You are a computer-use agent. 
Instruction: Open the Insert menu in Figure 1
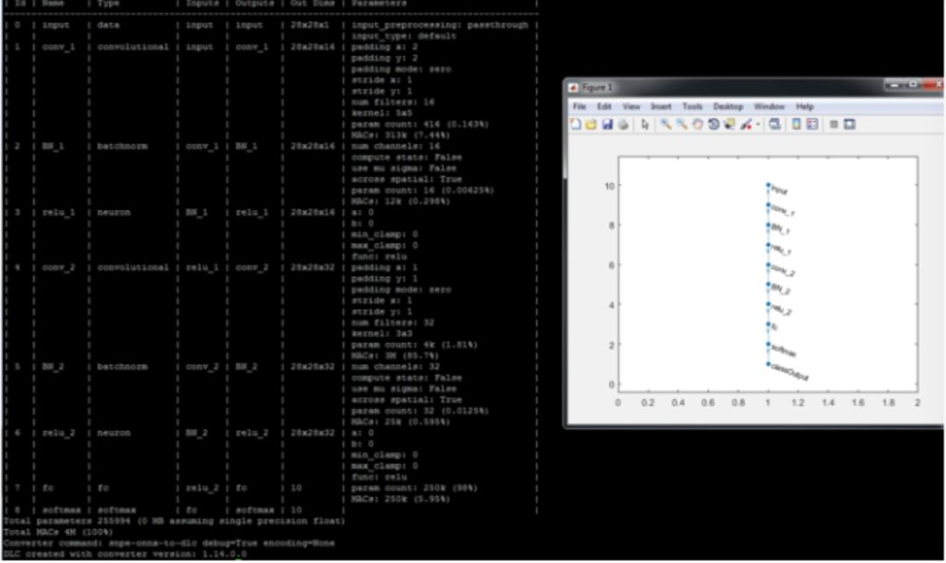(660, 106)
